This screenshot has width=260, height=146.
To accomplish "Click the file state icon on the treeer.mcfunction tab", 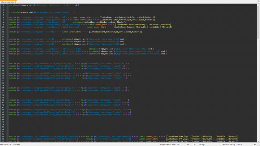I will click(2, 2).
